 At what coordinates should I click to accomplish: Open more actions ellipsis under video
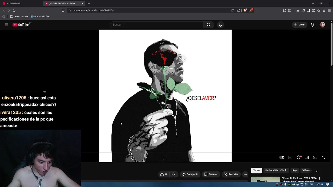click(245, 174)
